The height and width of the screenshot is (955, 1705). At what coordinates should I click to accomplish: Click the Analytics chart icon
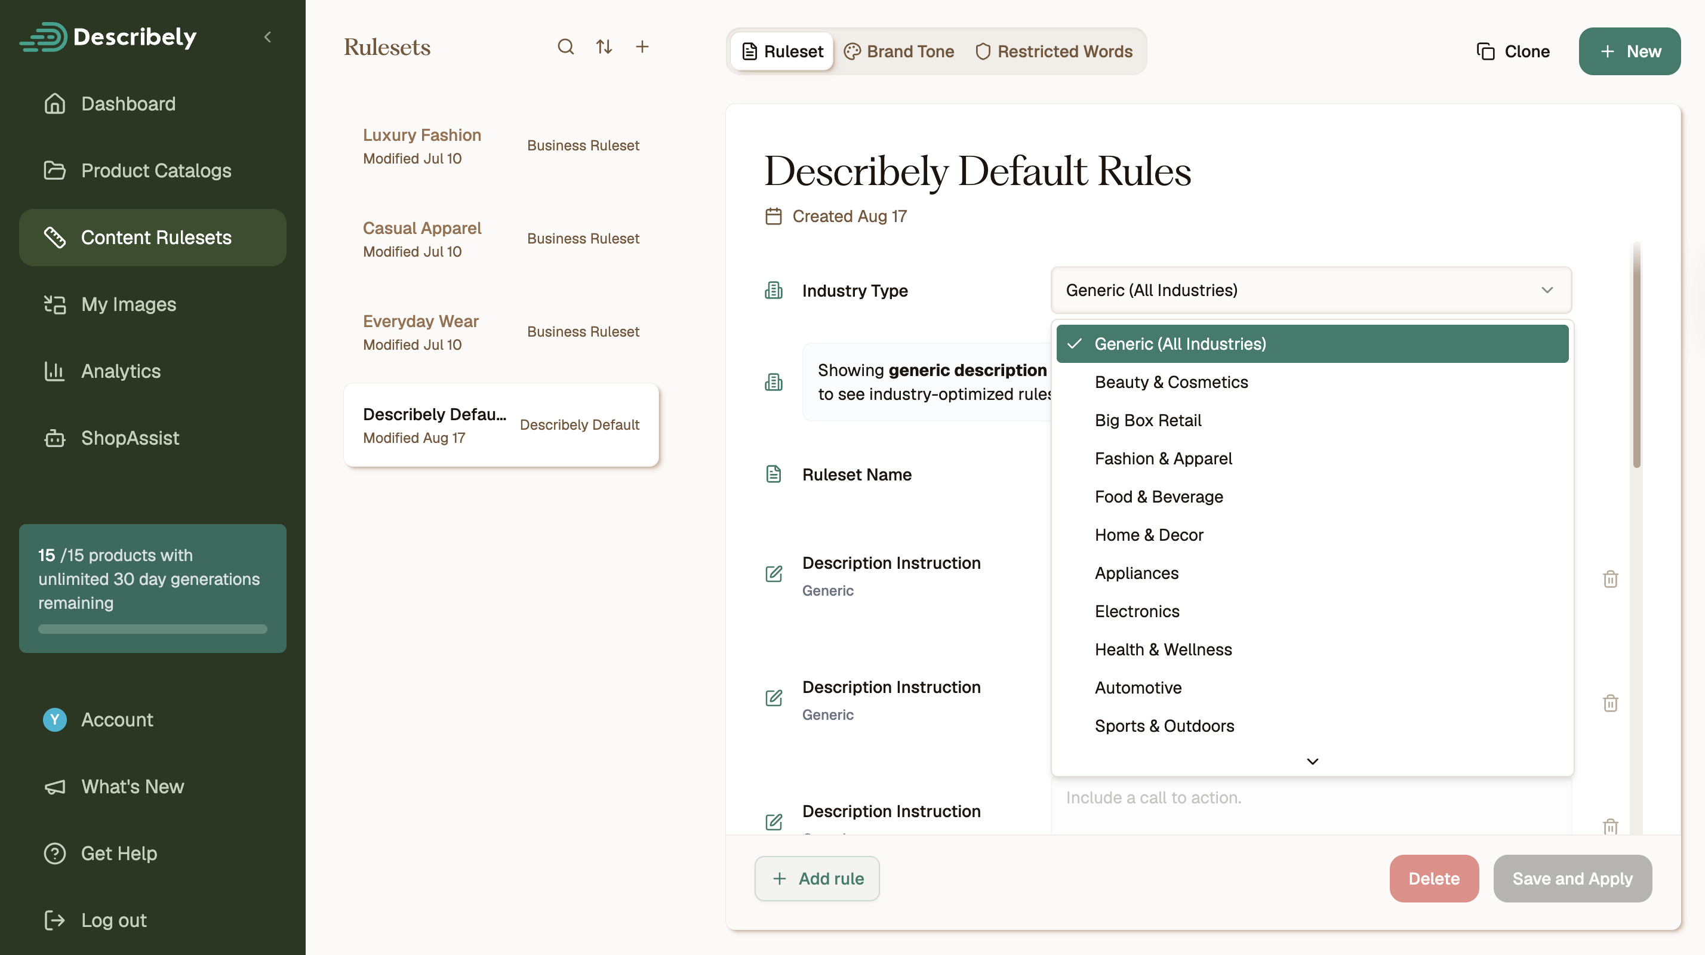[x=55, y=371]
